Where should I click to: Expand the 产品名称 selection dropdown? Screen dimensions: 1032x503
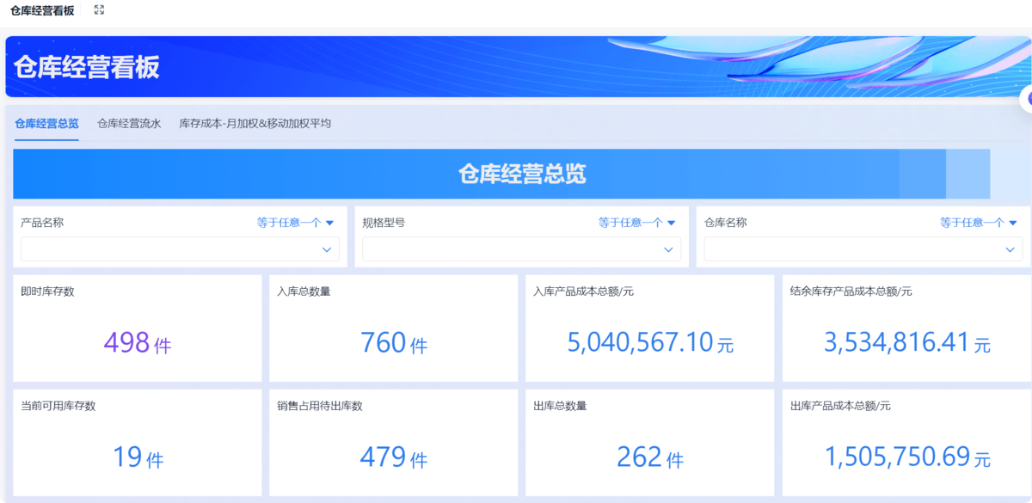tap(328, 249)
